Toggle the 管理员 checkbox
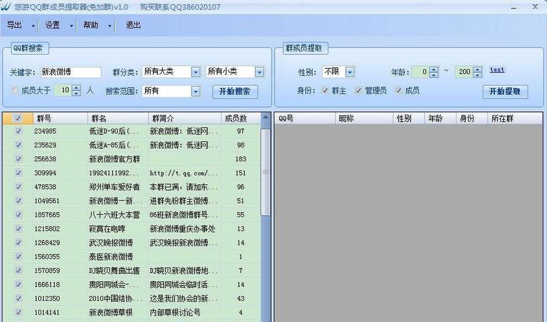 click(358, 91)
